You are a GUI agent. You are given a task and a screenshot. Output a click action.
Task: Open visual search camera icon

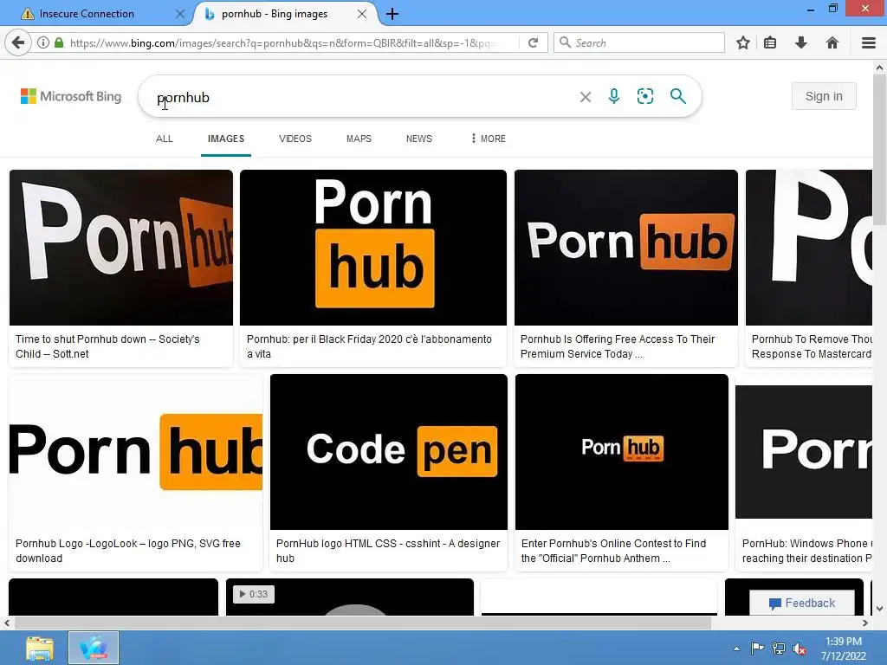click(644, 96)
